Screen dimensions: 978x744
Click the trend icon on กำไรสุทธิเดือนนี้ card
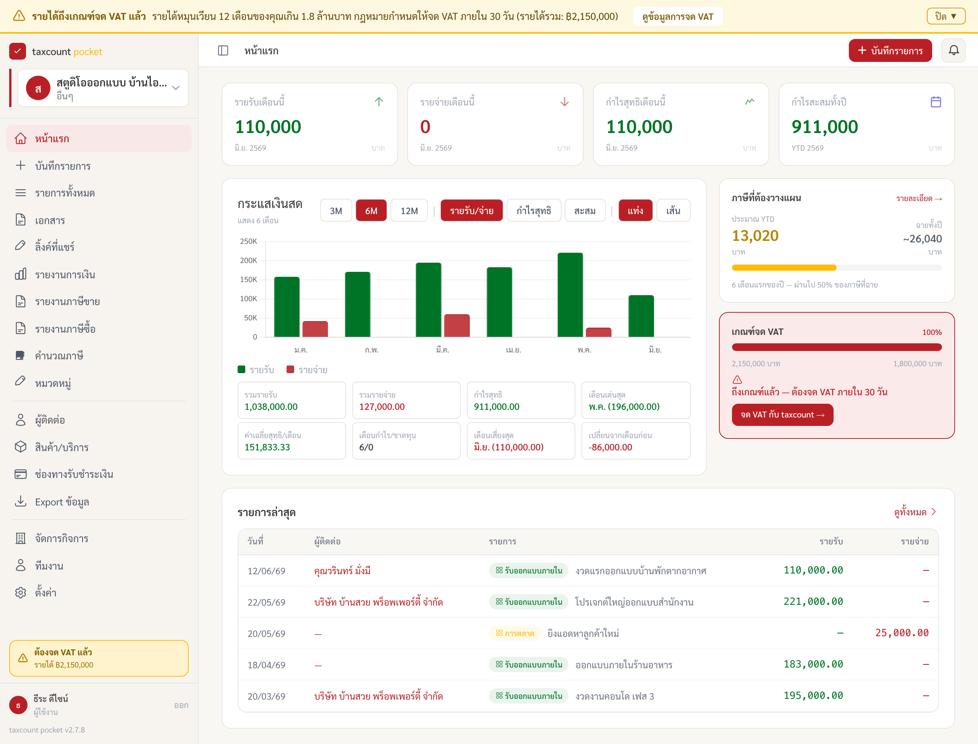(x=750, y=102)
